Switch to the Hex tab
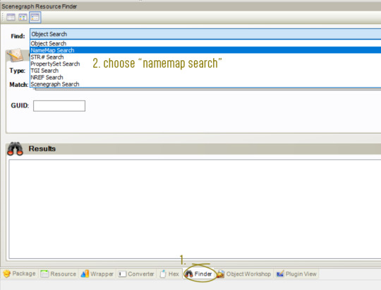The height and width of the screenshot is (290, 381). tap(169, 274)
